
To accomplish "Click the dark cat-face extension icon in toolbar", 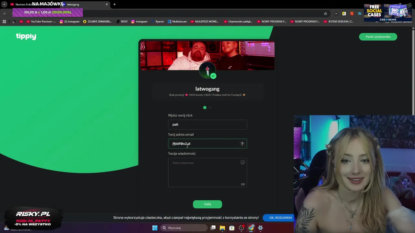I will [336, 14].
